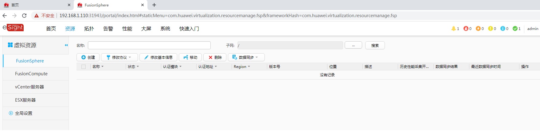540x131 pixels.
Task: Open the 系统 menu
Action: 165,29
